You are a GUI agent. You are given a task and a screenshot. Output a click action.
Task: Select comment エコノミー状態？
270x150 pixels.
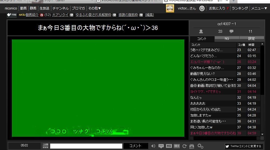tap(225, 62)
